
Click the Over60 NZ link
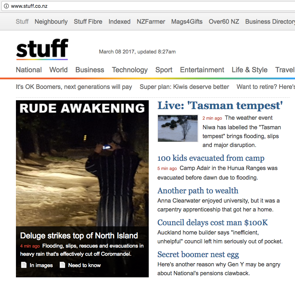click(x=224, y=22)
